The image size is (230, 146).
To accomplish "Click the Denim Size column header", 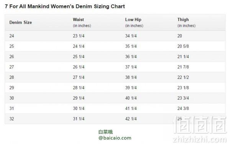I will tap(21, 23).
